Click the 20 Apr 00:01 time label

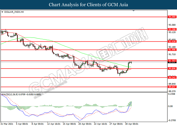click(x=85, y=124)
